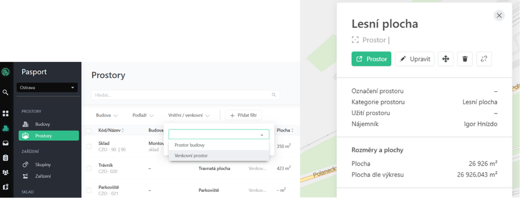Open the clipboard icon in left rail
Image resolution: width=520 pixels, height=198 pixels.
point(5,158)
